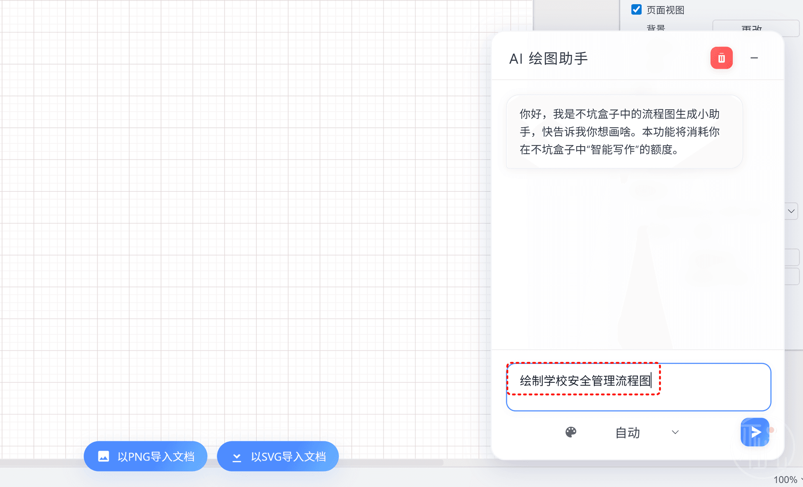
Task: Click an empty area of grid canvas
Action: click(251, 209)
